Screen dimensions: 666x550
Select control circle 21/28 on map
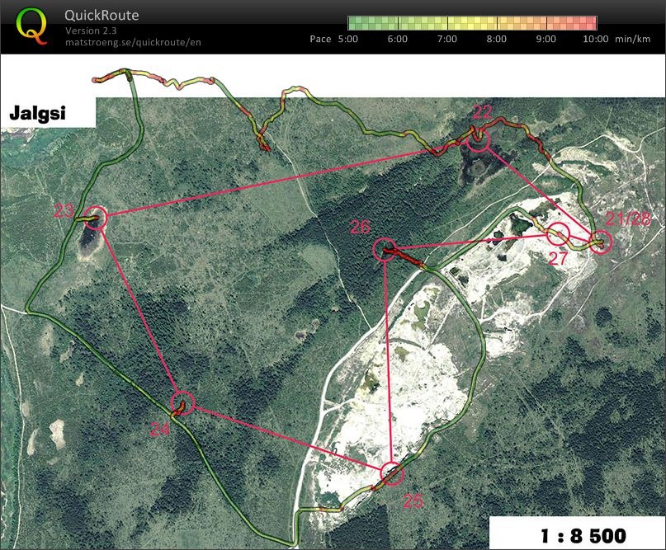click(x=601, y=242)
